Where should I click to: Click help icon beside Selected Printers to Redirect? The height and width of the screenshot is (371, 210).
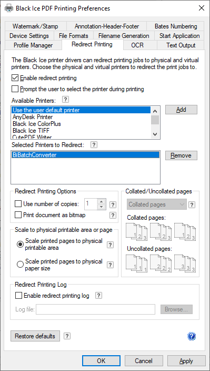click(94, 144)
